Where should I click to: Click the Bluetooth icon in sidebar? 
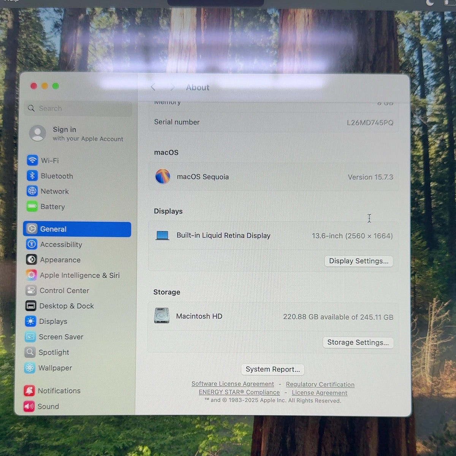32,176
